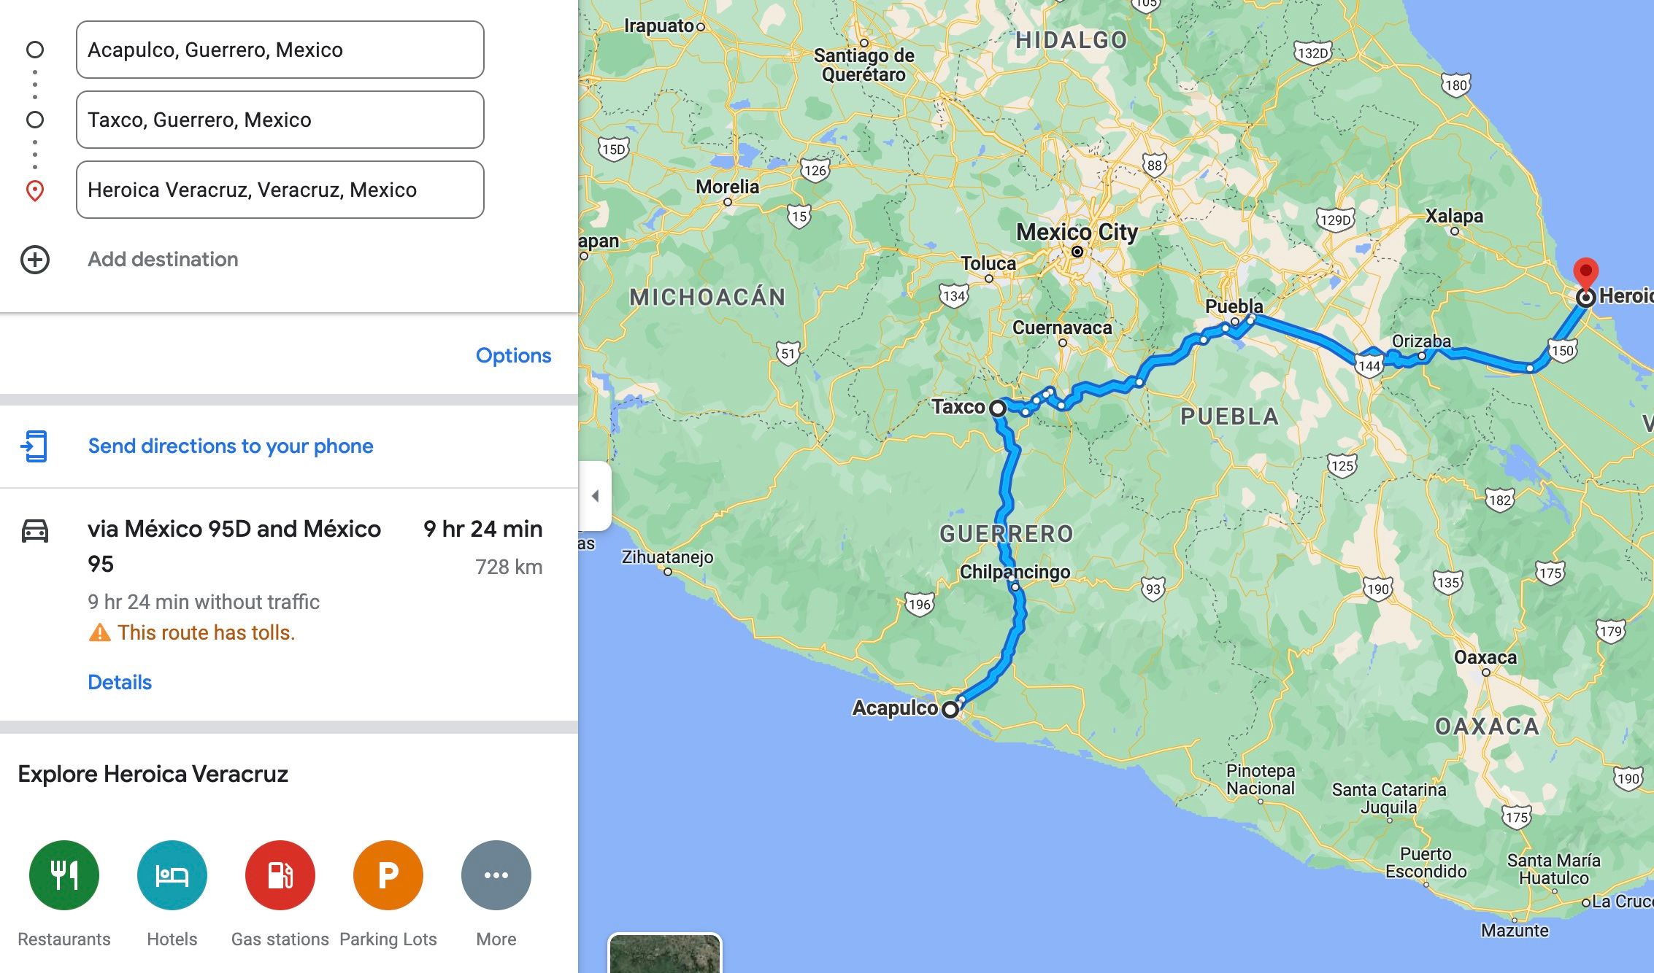The height and width of the screenshot is (973, 1654).
Task: Edit the Heroica Veracruz destination field
Action: click(280, 190)
